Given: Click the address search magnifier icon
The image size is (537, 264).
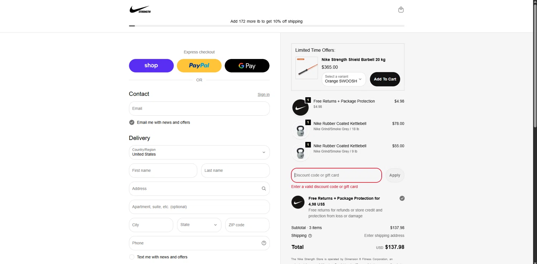Looking at the screenshot, I should click(264, 189).
